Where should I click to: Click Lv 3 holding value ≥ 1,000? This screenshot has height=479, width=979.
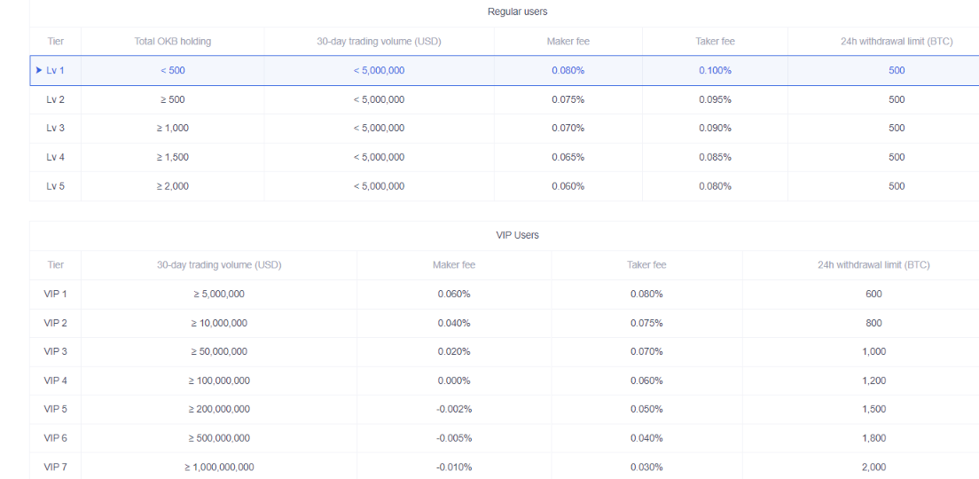[x=172, y=128]
